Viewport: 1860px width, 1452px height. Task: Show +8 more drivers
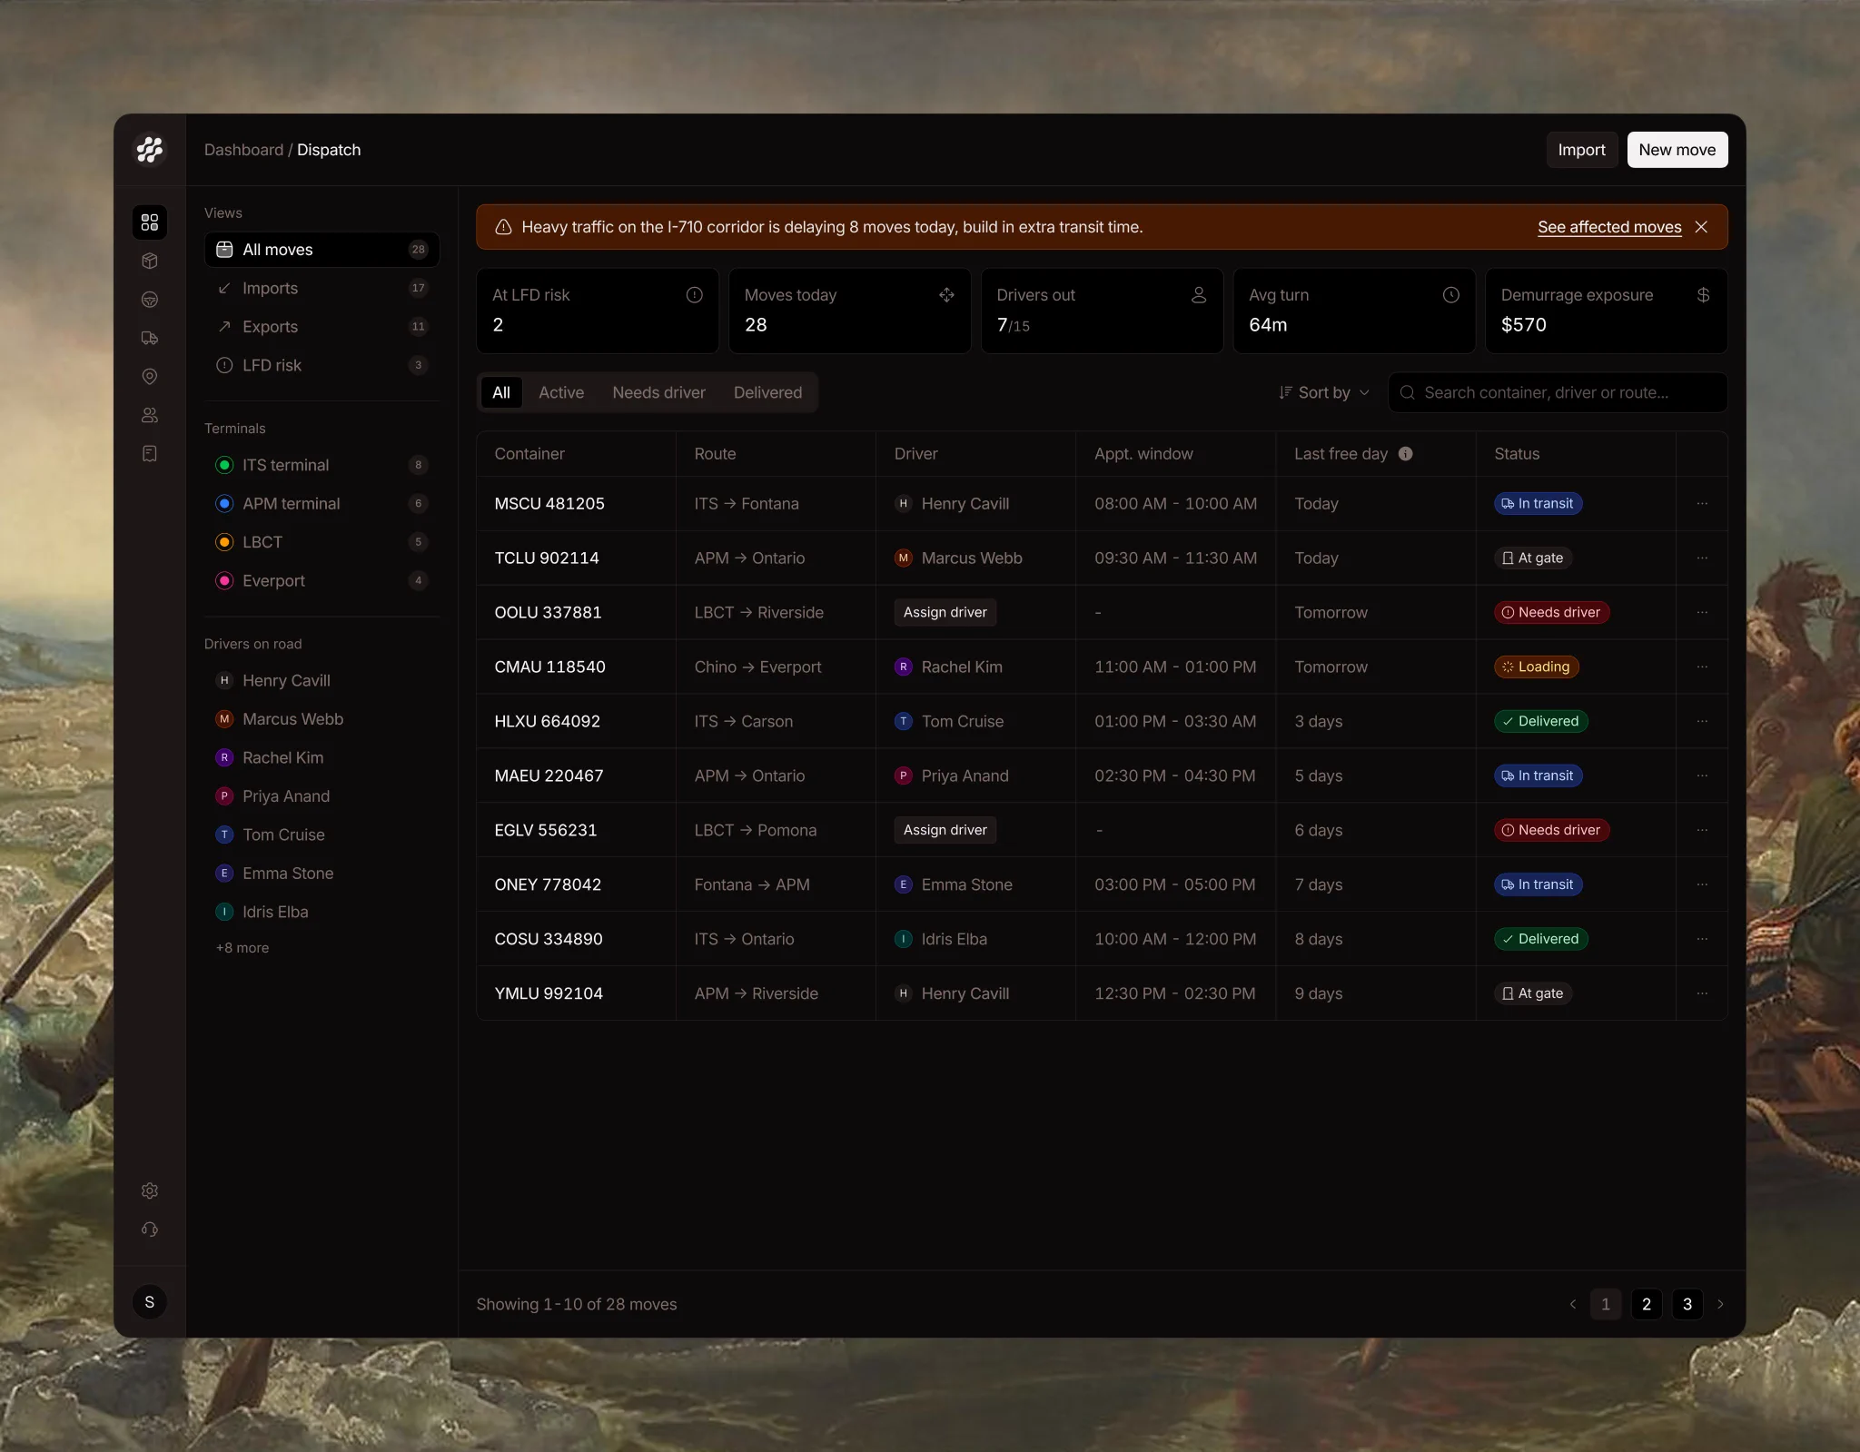(242, 947)
